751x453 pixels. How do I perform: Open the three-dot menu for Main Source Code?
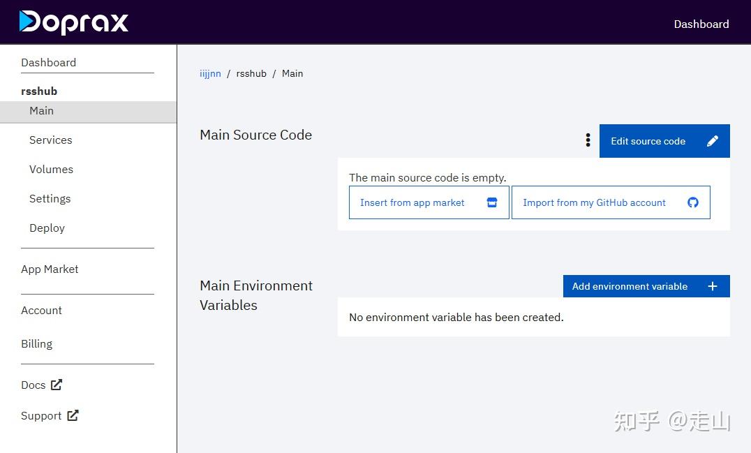[x=588, y=140]
